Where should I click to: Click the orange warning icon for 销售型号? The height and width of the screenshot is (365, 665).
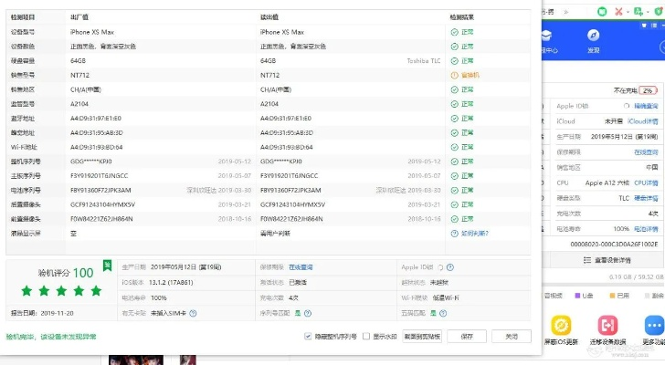[454, 75]
